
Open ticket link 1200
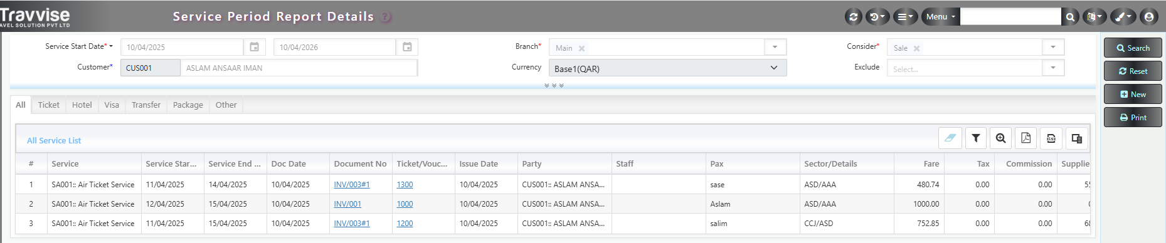pyautogui.click(x=405, y=224)
